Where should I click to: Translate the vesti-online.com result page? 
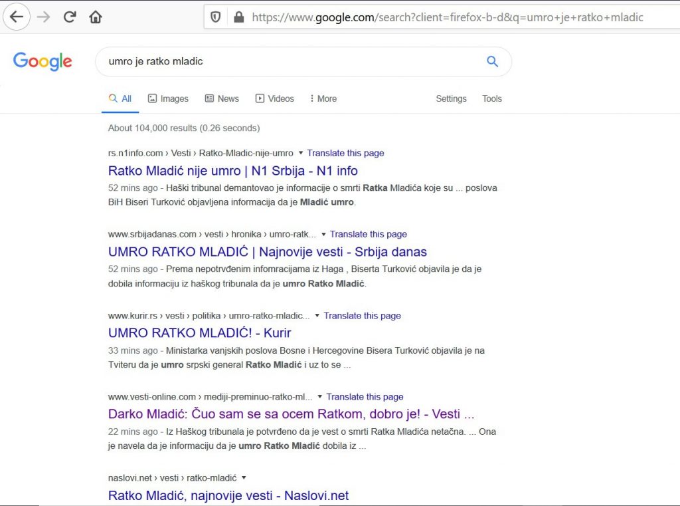point(365,396)
